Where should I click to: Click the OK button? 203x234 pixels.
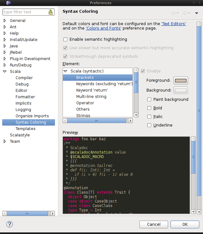[185, 224]
